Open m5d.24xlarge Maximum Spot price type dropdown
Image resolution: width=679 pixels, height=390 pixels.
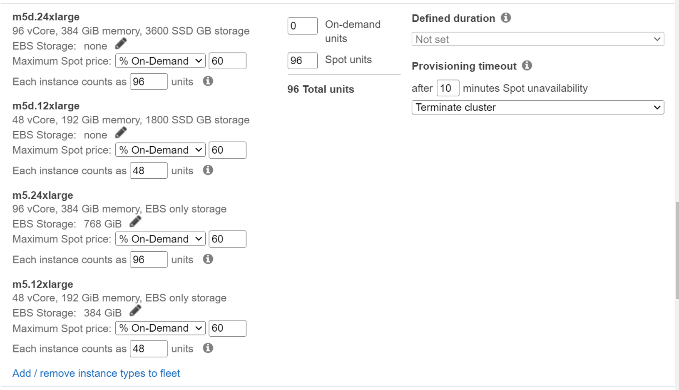click(160, 61)
